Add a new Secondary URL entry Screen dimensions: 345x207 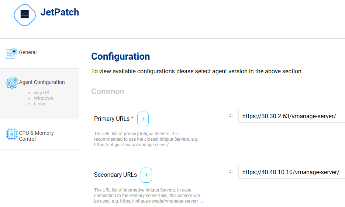146,175
